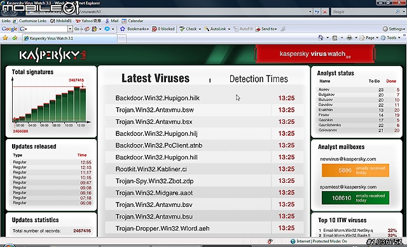Image resolution: width=407 pixels, height=247 pixels.
Task: Click the Google toolbar Bookmarks star icon
Action: coord(123,29)
